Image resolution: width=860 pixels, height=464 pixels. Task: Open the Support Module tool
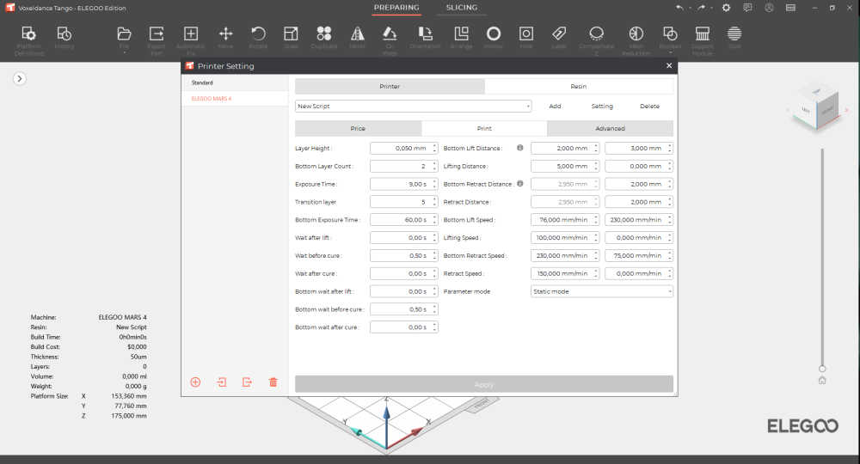point(702,40)
